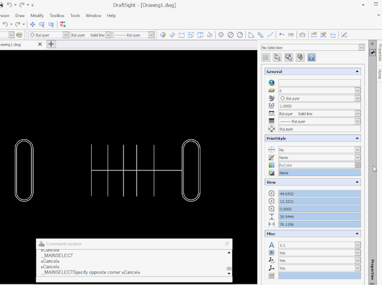Viewport: 382px width, 285px height.
Task: Toggle the selection mode lightning icon in Properties
Action: tap(300, 58)
